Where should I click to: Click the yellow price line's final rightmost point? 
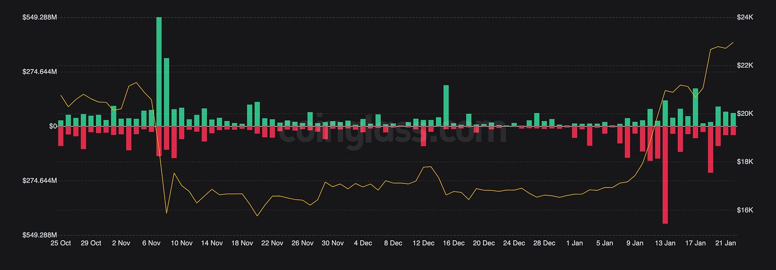tap(733, 43)
